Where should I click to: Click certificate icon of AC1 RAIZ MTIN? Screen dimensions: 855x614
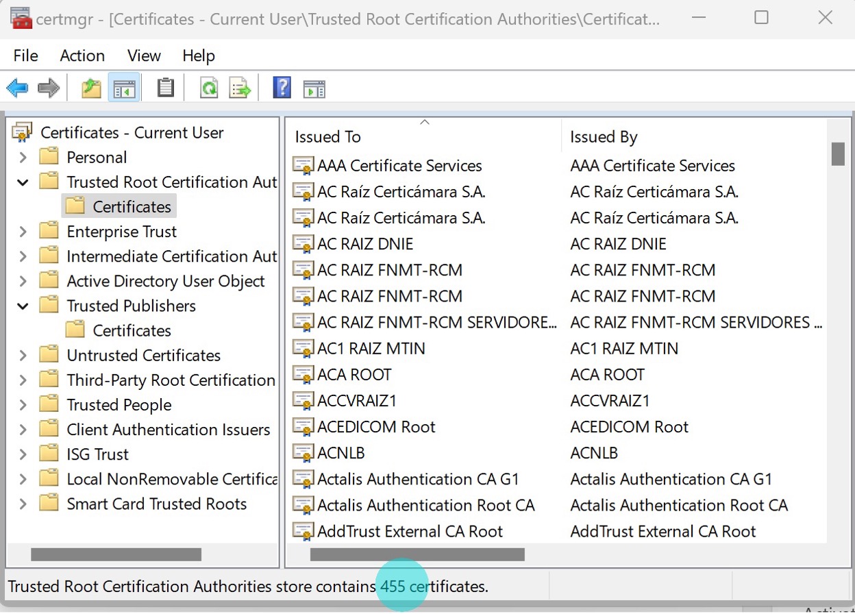tap(303, 348)
